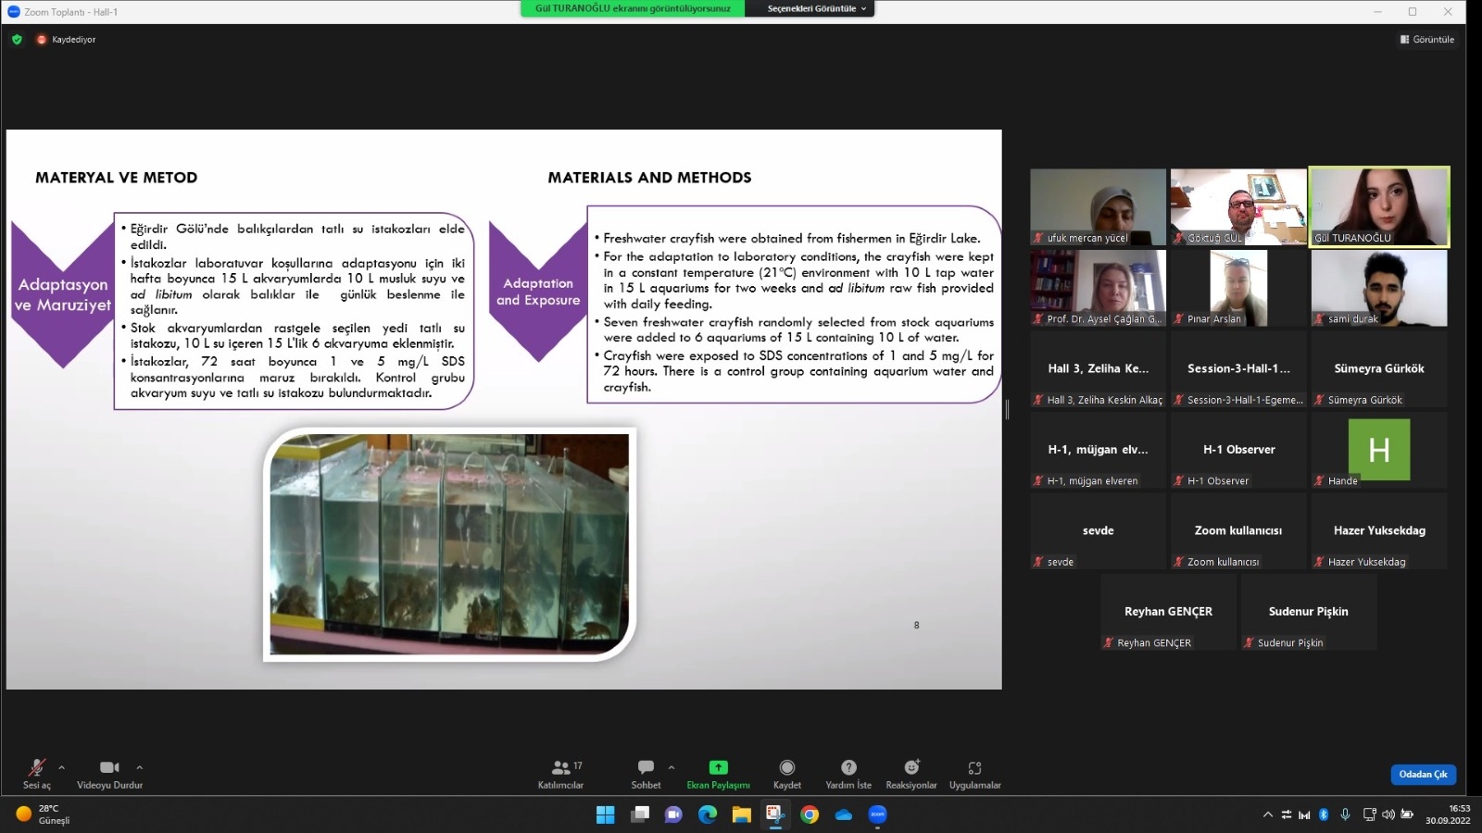Open the Katılımcılar participants panel

point(561,774)
